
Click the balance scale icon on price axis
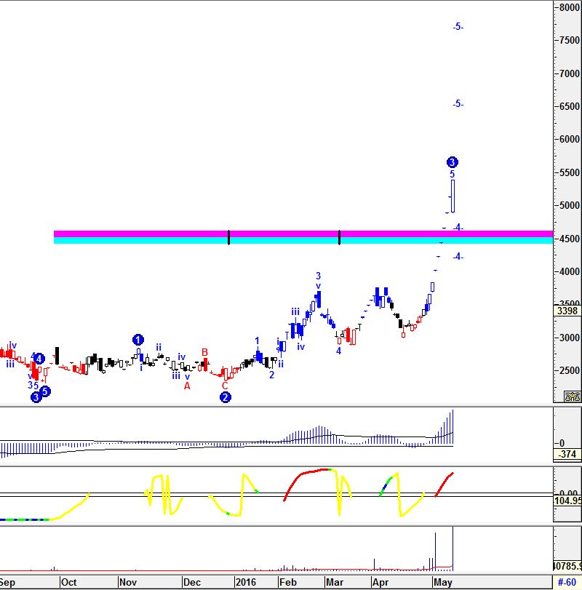click(x=573, y=396)
